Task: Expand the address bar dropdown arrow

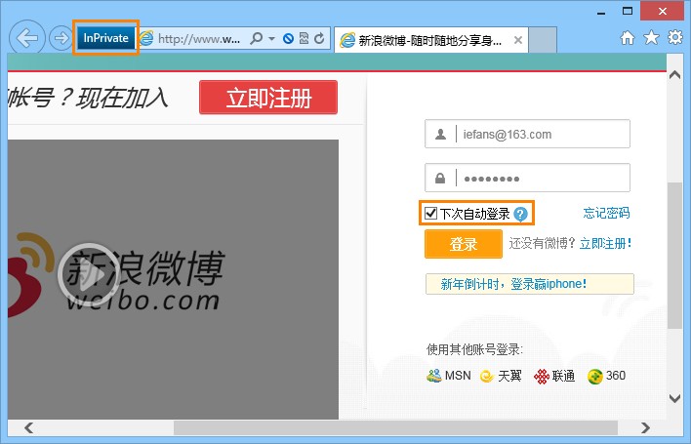Action: [x=272, y=39]
